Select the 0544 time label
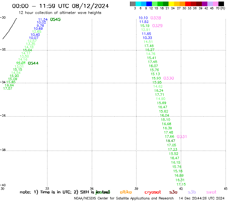Image resolution: width=228 pixels, height=201 pixels. click(33, 63)
